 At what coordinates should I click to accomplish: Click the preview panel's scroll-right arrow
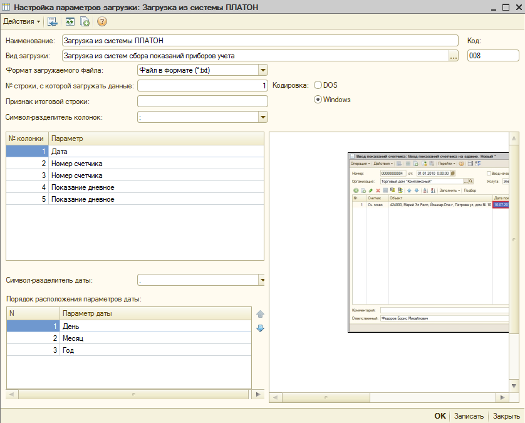tap(502, 397)
